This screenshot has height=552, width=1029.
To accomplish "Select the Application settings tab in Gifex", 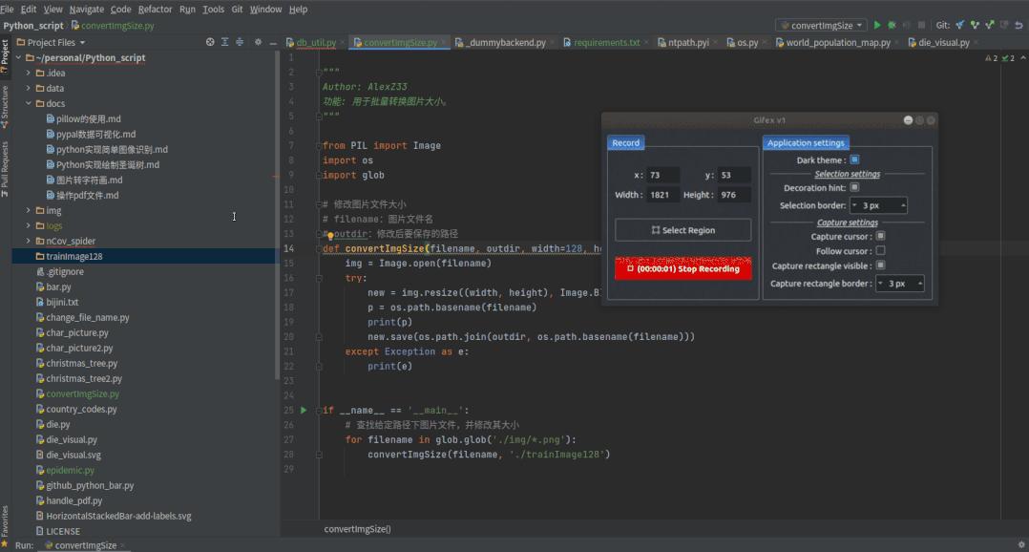I will tap(806, 142).
